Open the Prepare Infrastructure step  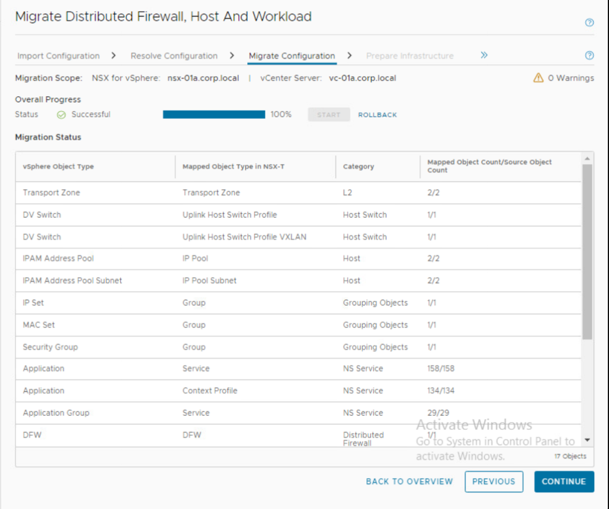(409, 55)
